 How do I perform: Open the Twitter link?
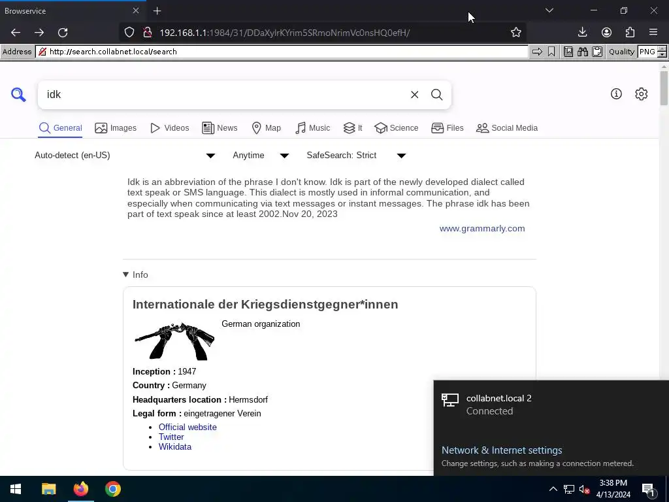click(x=171, y=437)
